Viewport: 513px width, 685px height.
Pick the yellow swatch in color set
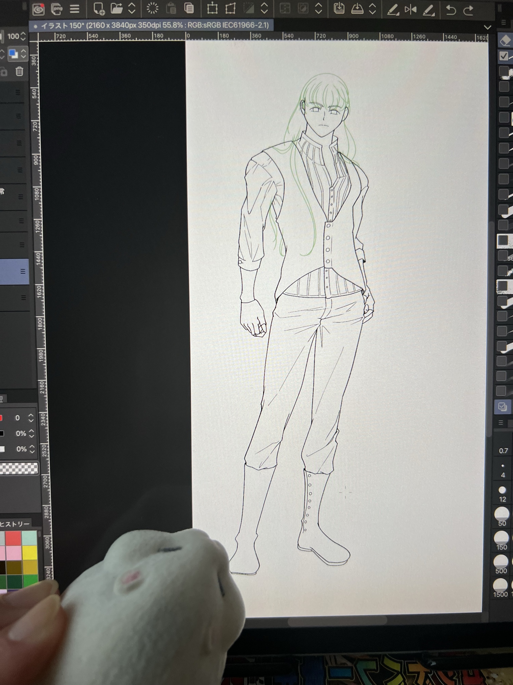[x=30, y=552]
